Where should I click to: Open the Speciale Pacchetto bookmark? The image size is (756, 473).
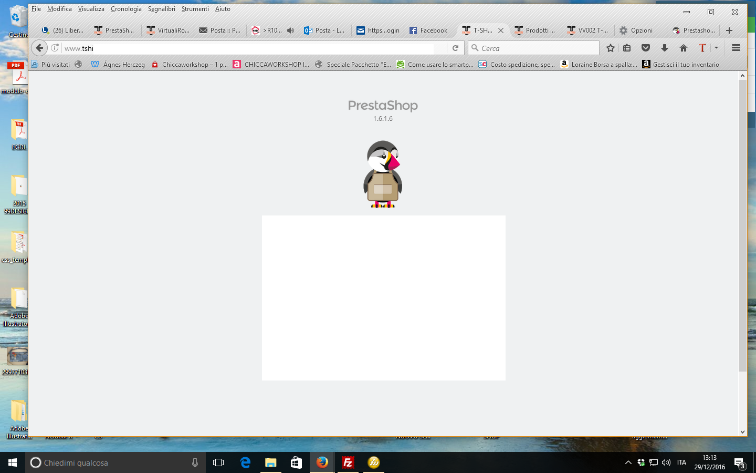[x=353, y=64]
